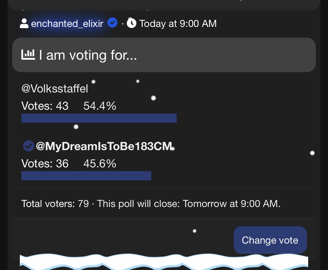This screenshot has height=270, width=328.
Task: Click the poll closing time 'Tomorrow at 9:00 AM'
Action: 231,204
